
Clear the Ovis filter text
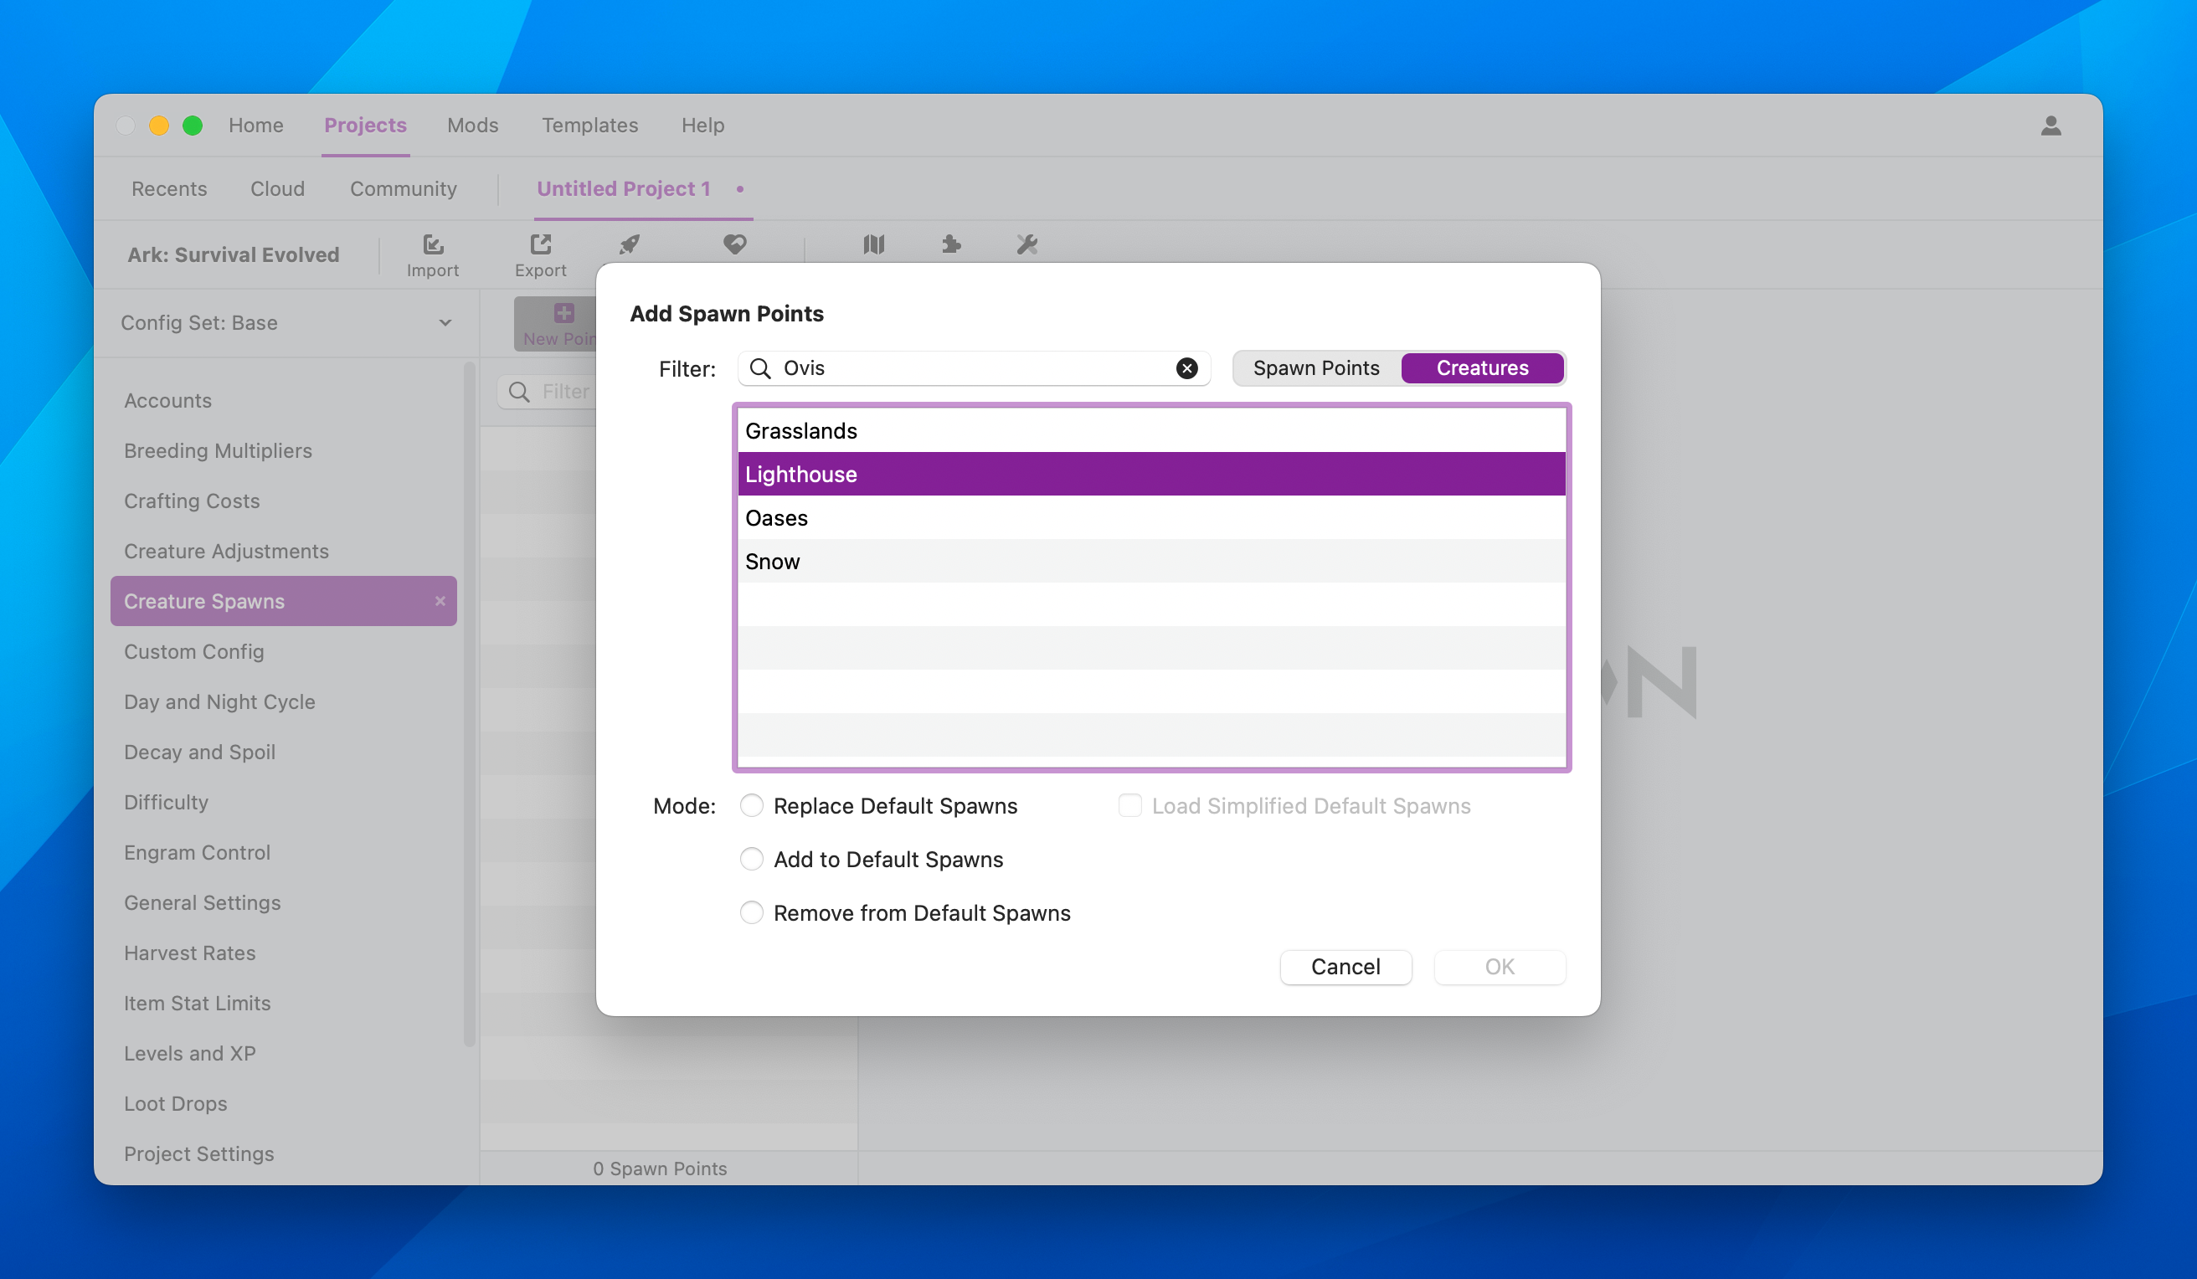(1186, 368)
